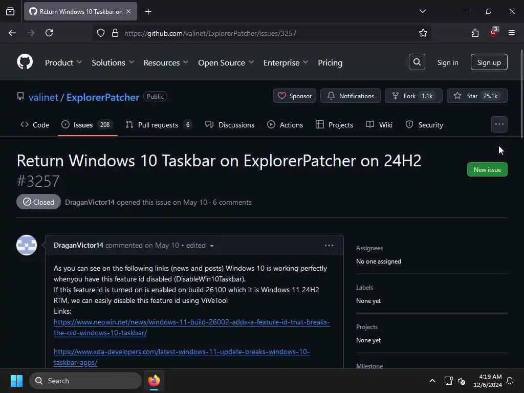Open the list all tabs chevron
The width and height of the screenshot is (524, 393).
pyautogui.click(x=422, y=11)
